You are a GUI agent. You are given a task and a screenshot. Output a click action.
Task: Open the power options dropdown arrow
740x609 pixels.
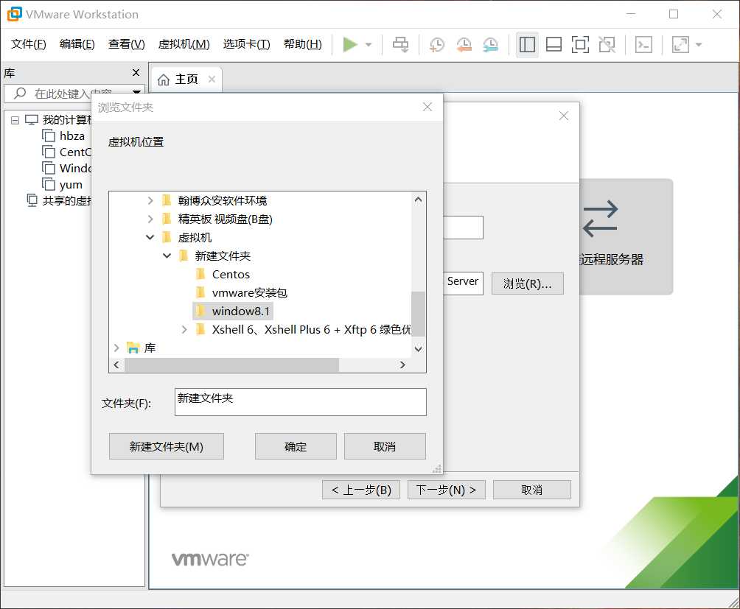369,45
